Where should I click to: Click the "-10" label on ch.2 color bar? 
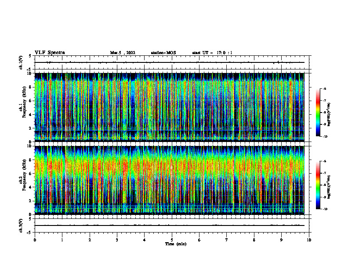[325, 209]
